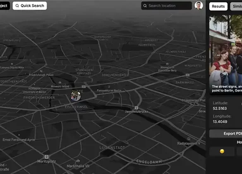Click the LUISENSTADT district label
Viewport: 242px width, 174px height.
tap(112, 148)
